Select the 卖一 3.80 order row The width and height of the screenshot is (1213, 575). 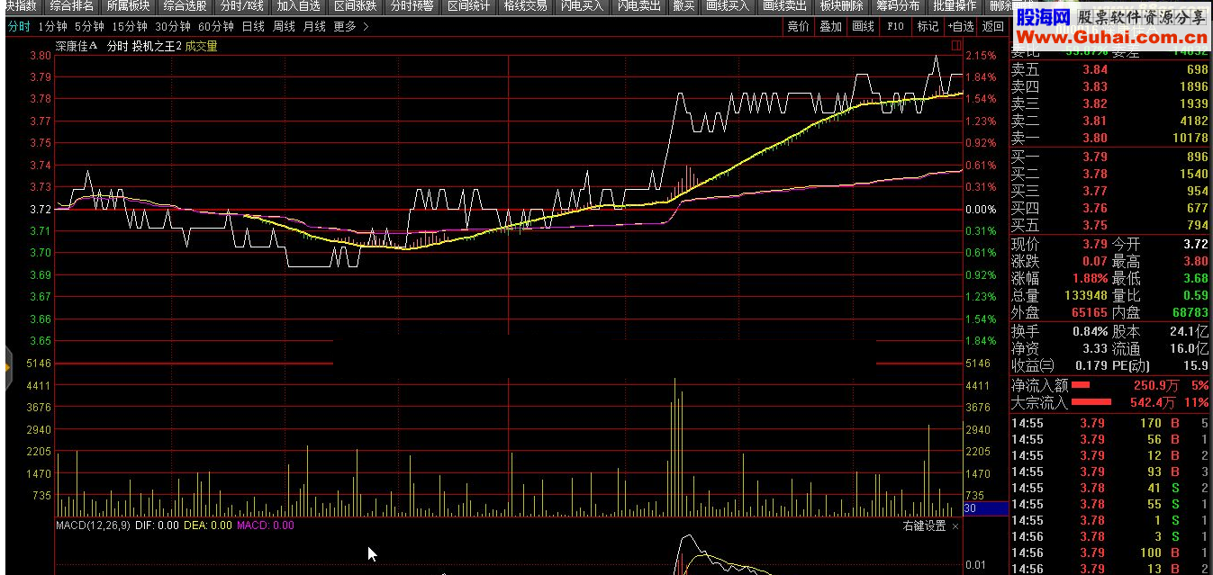click(1110, 139)
